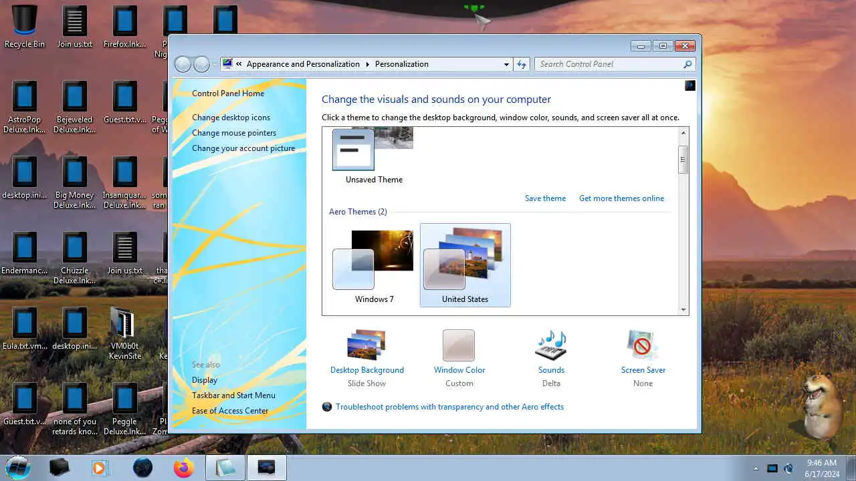Open the Recent pages dropdown arrow
856x481 pixels.
[215, 65]
